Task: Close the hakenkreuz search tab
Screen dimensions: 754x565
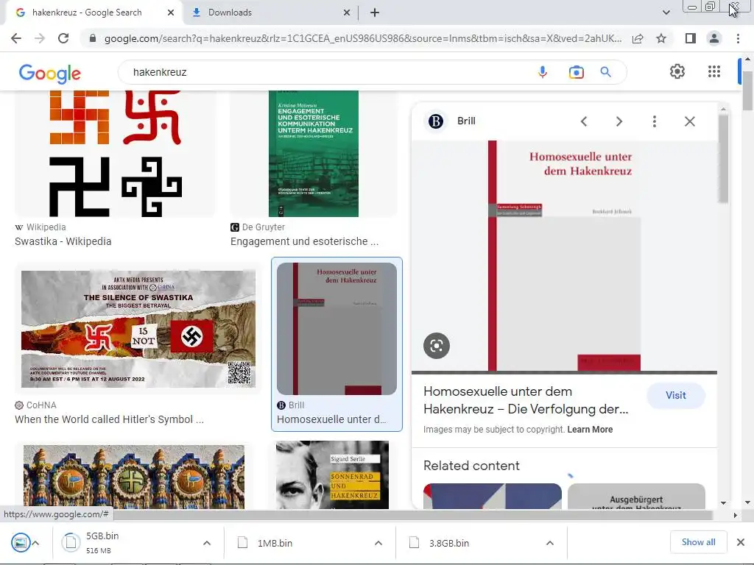Action: tap(171, 13)
